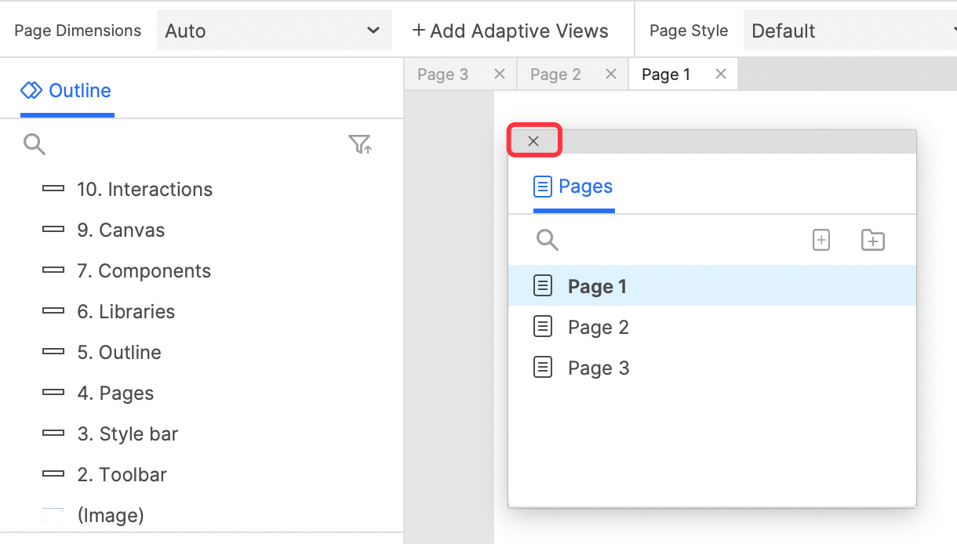Close the Page 2 tab
The image size is (957, 544).
point(611,74)
